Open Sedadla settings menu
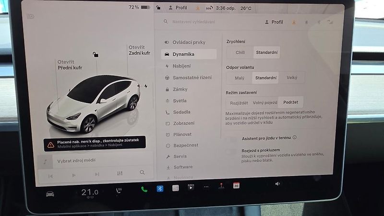 [x=189, y=112]
